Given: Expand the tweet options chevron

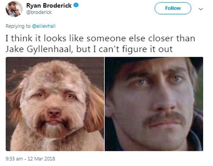Looking at the screenshot, I should point(201,9).
